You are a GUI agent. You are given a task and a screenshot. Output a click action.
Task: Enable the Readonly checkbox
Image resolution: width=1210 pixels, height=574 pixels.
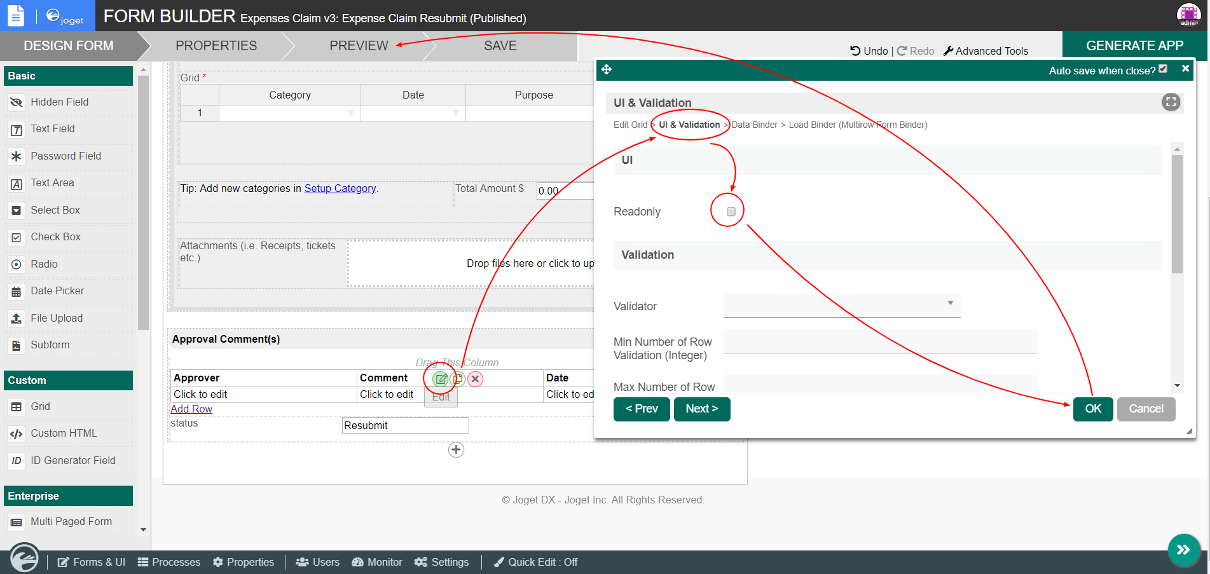[731, 212]
